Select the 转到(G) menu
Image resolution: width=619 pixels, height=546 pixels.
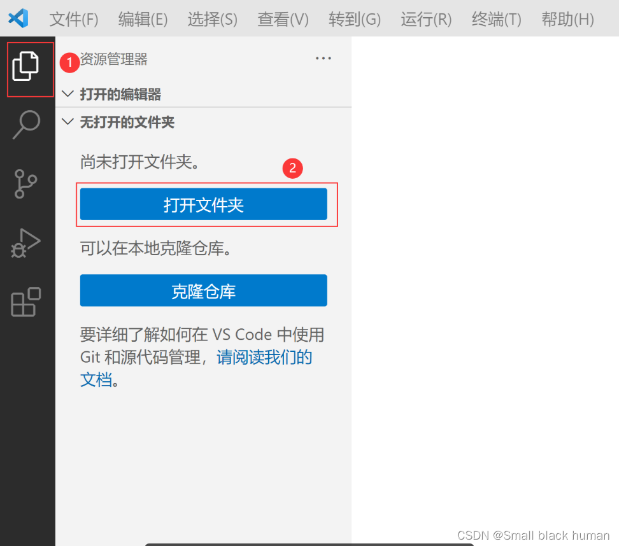[355, 19]
